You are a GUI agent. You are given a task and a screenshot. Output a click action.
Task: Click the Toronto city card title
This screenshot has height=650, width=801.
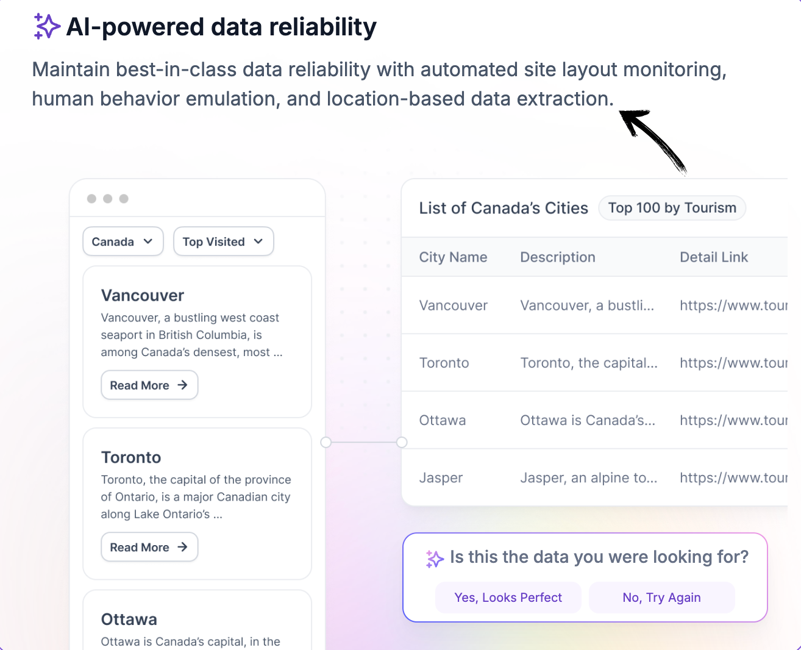131,457
